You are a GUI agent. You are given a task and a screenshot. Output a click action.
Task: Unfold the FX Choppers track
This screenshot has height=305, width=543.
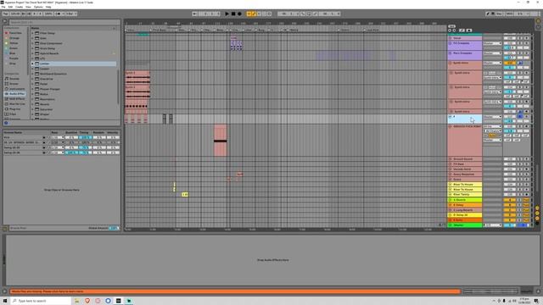click(451, 43)
